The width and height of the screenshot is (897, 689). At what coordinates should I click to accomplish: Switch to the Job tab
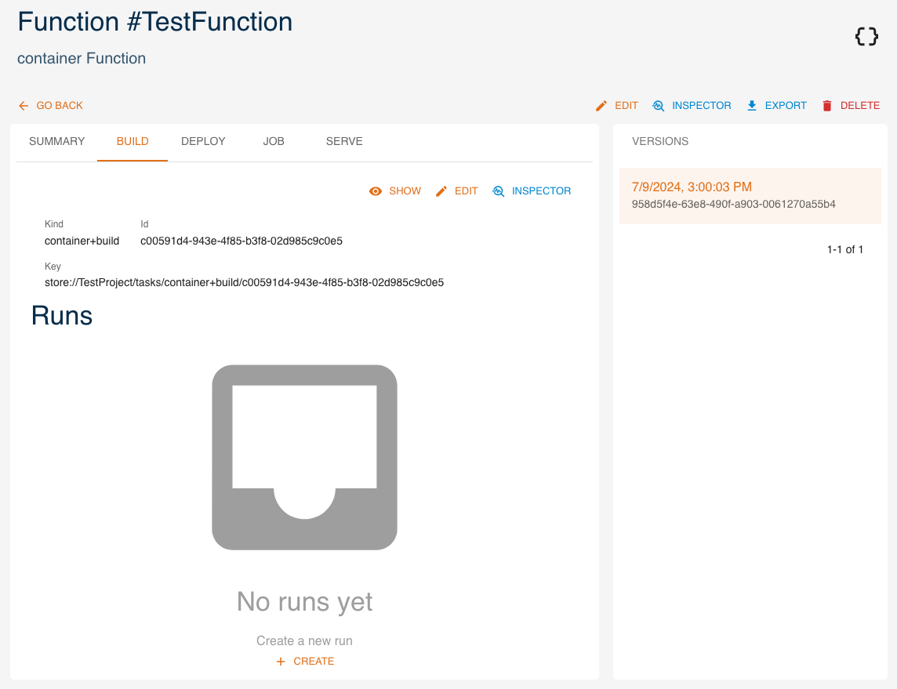point(274,142)
